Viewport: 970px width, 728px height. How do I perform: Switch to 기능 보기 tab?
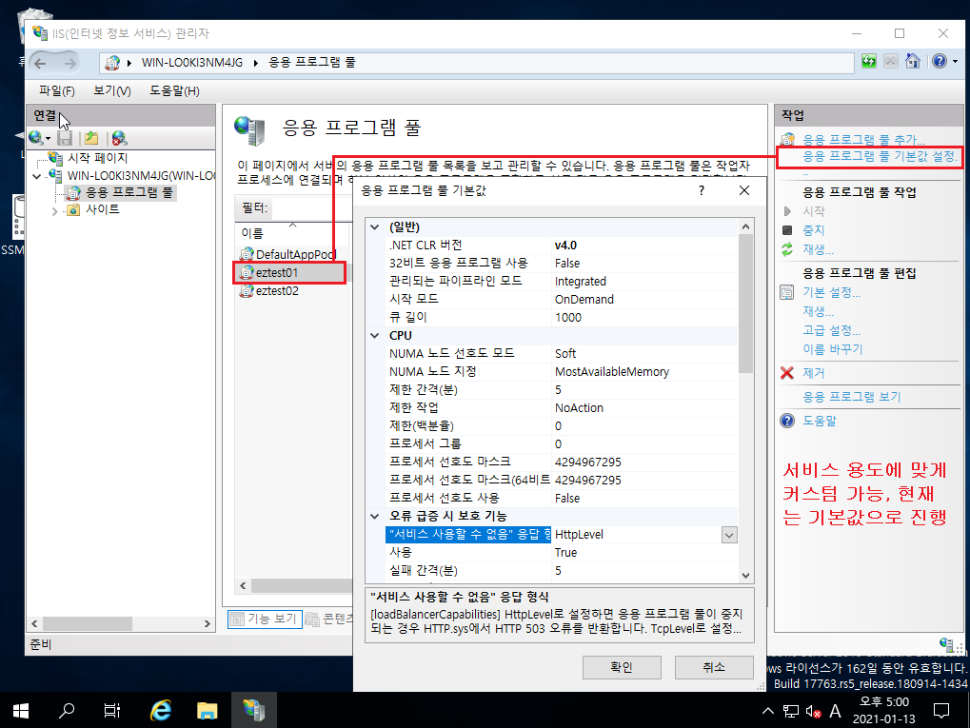[x=265, y=619]
